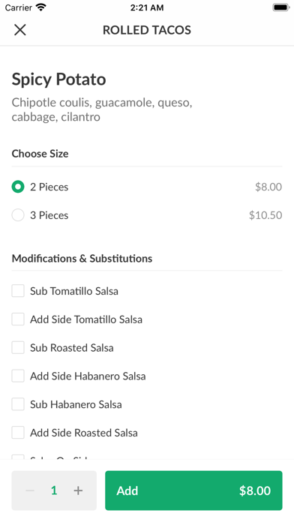Tap the partially visible checkbox below Roasted Salsa

(18, 457)
